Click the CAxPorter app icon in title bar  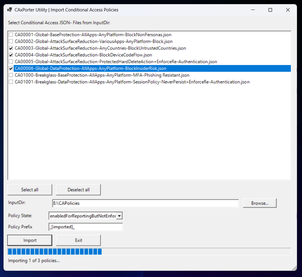click(10, 10)
